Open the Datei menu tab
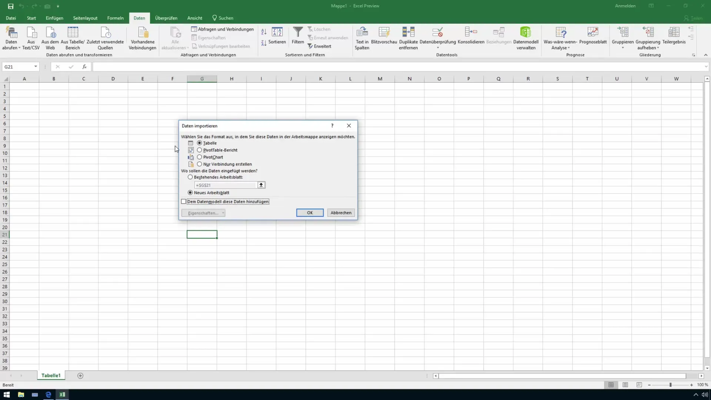The height and width of the screenshot is (400, 711). 11,18
